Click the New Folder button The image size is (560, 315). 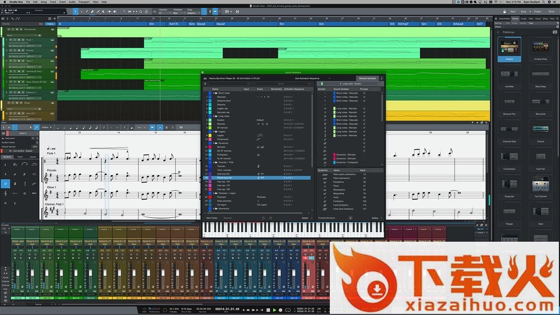pyautogui.click(x=212, y=218)
